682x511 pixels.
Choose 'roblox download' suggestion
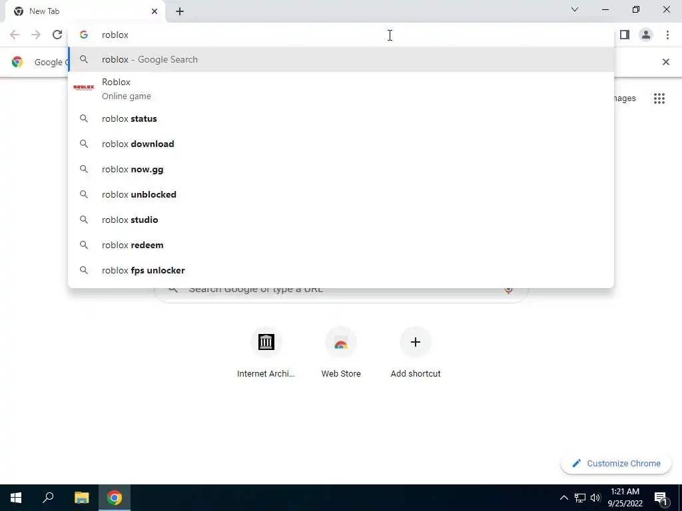point(341,144)
